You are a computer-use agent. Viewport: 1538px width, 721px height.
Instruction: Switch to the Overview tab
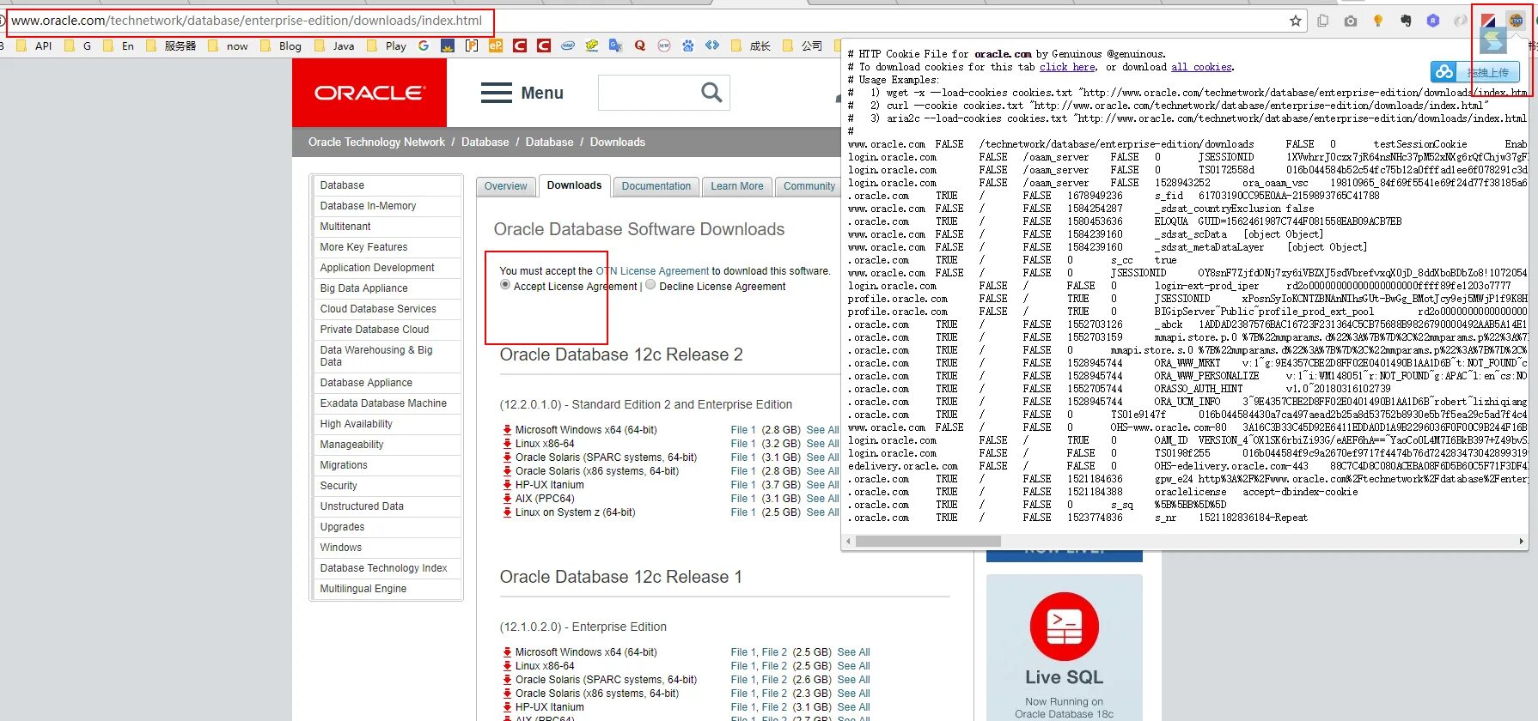[x=505, y=186]
